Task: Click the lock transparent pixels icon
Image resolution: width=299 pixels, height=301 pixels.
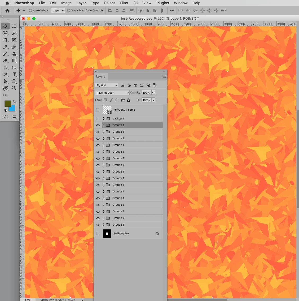Action: (x=105, y=100)
